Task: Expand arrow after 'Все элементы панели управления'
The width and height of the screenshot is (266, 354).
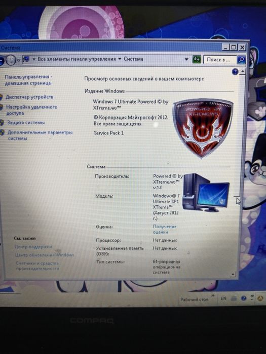Action: point(120,59)
